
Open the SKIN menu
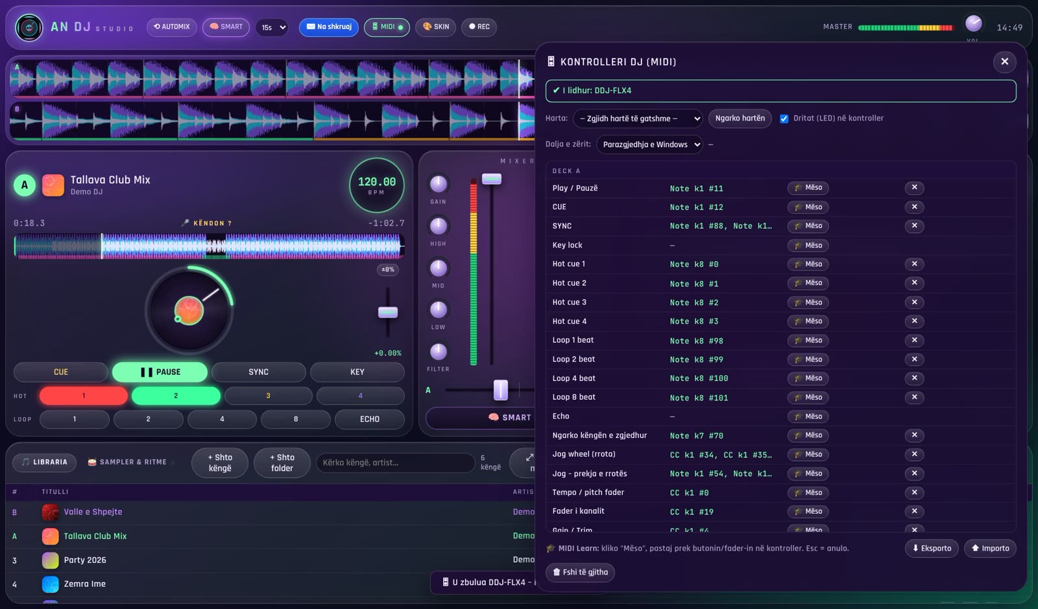[x=435, y=27]
